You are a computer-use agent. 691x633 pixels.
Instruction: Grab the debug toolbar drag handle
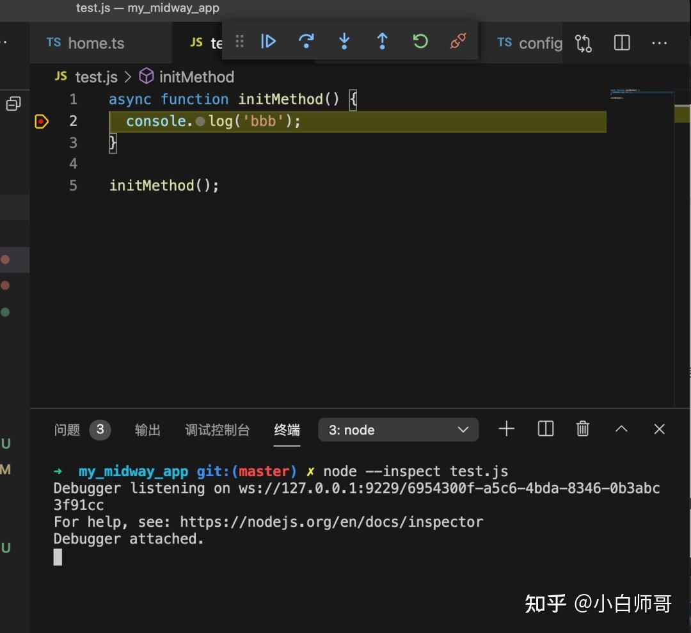pyautogui.click(x=239, y=42)
